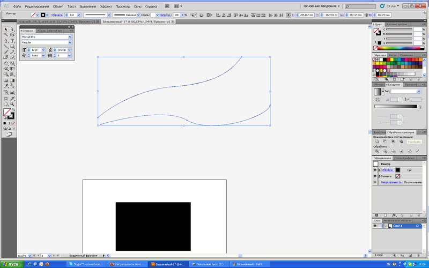The height and width of the screenshot is (268, 429).
Task: Select the Mesh tool
Action: coord(6,81)
